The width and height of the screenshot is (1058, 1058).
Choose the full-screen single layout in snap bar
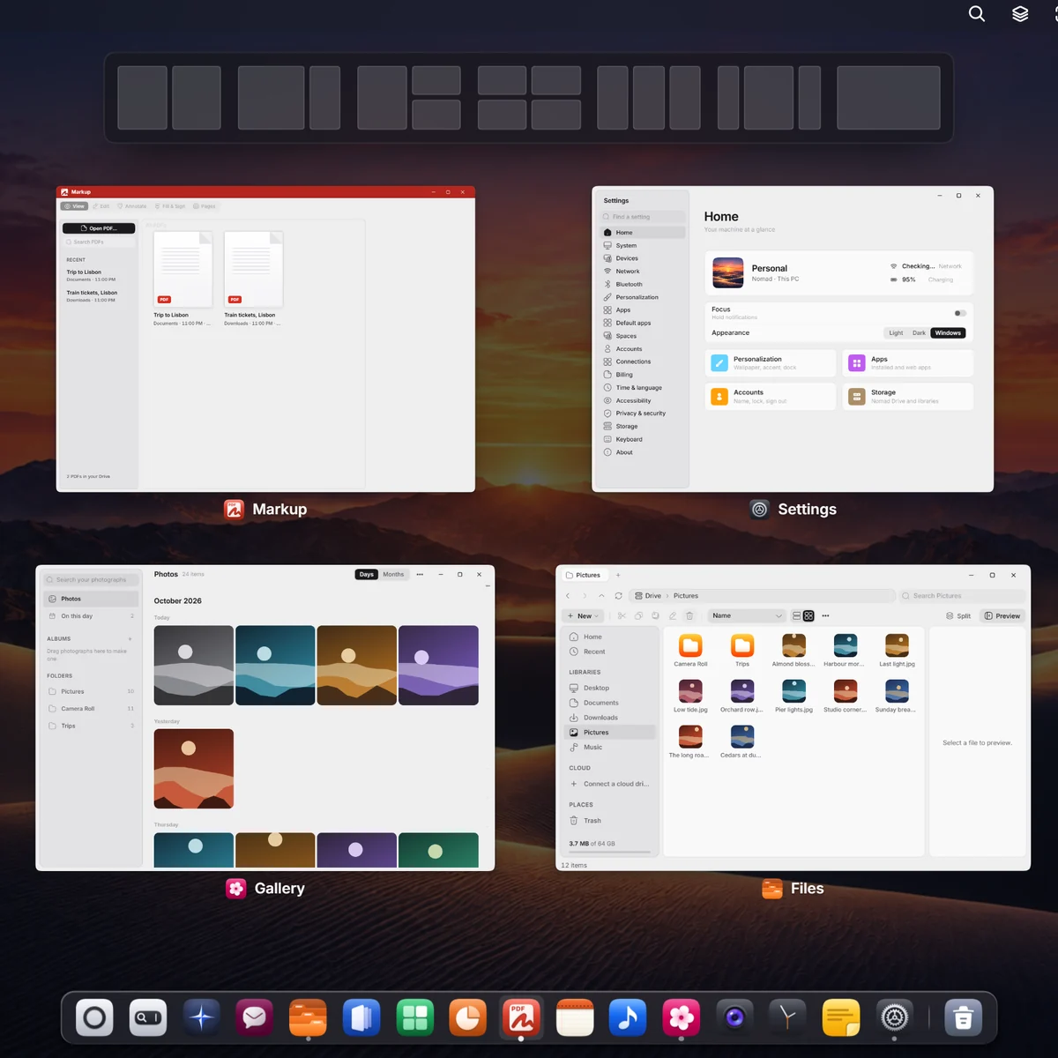[x=888, y=98]
